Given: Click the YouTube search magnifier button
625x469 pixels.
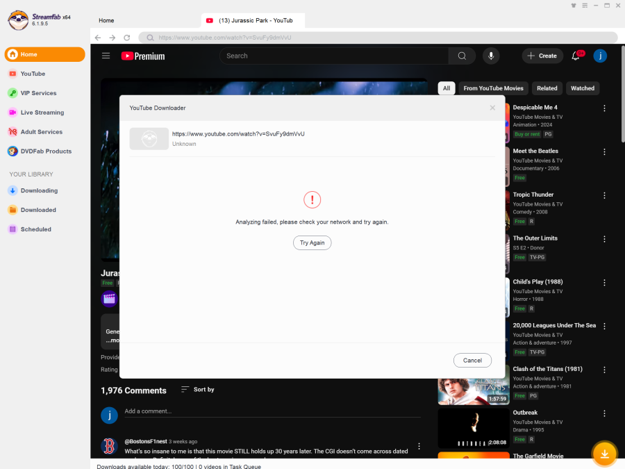Looking at the screenshot, I should tap(462, 56).
